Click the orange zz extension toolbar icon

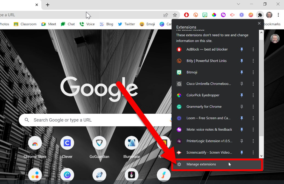pyautogui.click(x=251, y=15)
